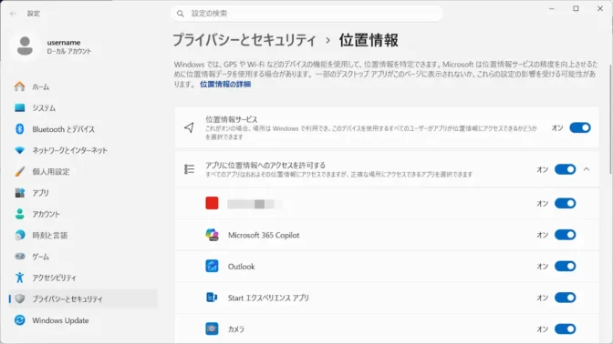
Task: Open ネットワークとインターネット
Action: click(x=82, y=150)
